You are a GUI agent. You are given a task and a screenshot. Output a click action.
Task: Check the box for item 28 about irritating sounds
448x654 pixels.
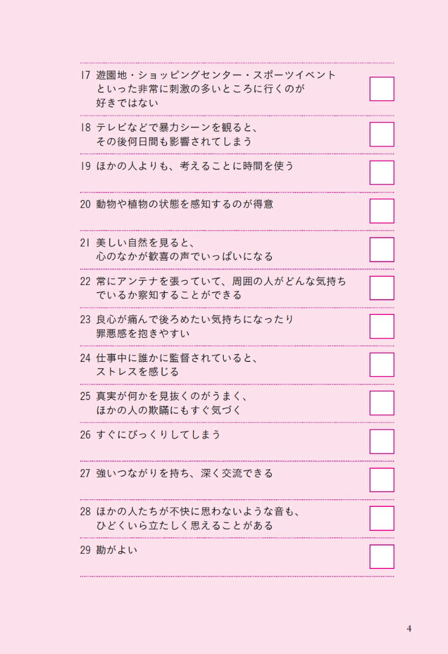click(382, 518)
